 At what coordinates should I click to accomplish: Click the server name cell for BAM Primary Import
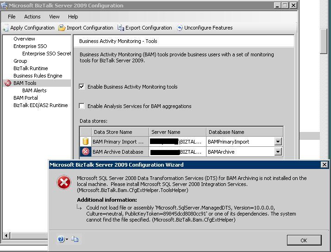[177, 142]
